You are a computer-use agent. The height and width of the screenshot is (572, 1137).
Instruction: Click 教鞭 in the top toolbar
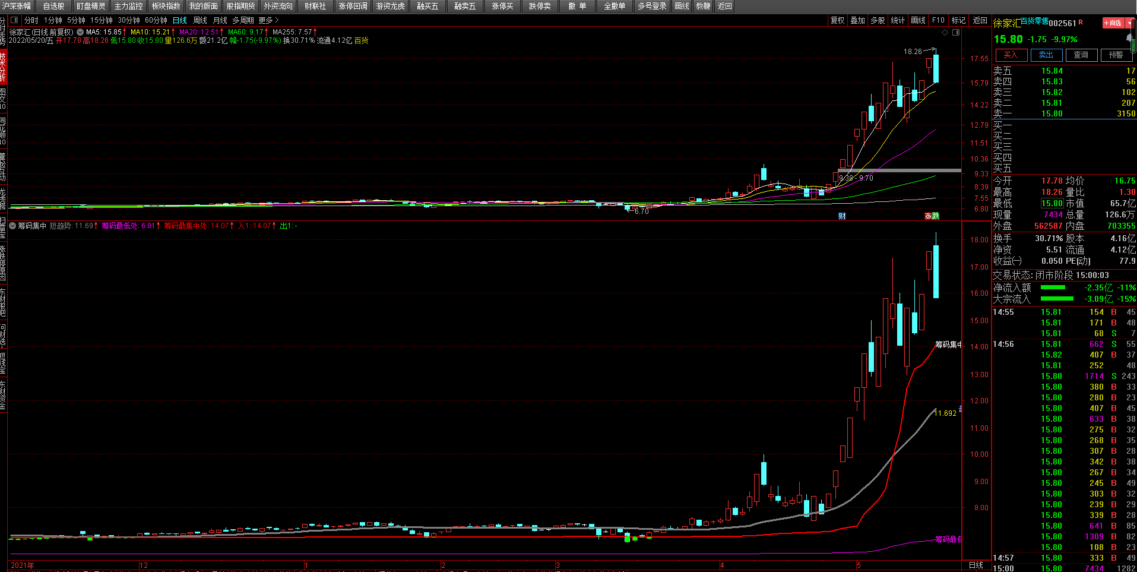704,6
